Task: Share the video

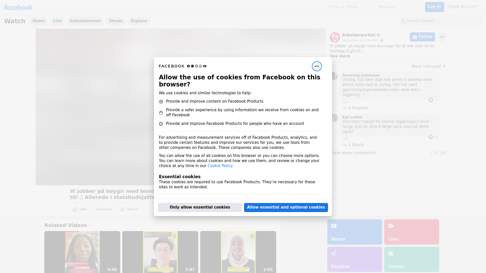Action: pyautogui.click(x=129, y=209)
